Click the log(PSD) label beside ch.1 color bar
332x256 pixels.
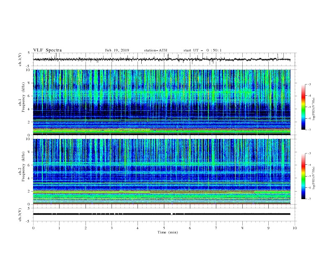click(314, 109)
